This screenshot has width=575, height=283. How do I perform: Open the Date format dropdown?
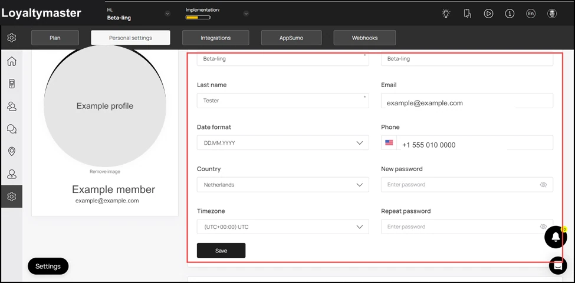282,142
